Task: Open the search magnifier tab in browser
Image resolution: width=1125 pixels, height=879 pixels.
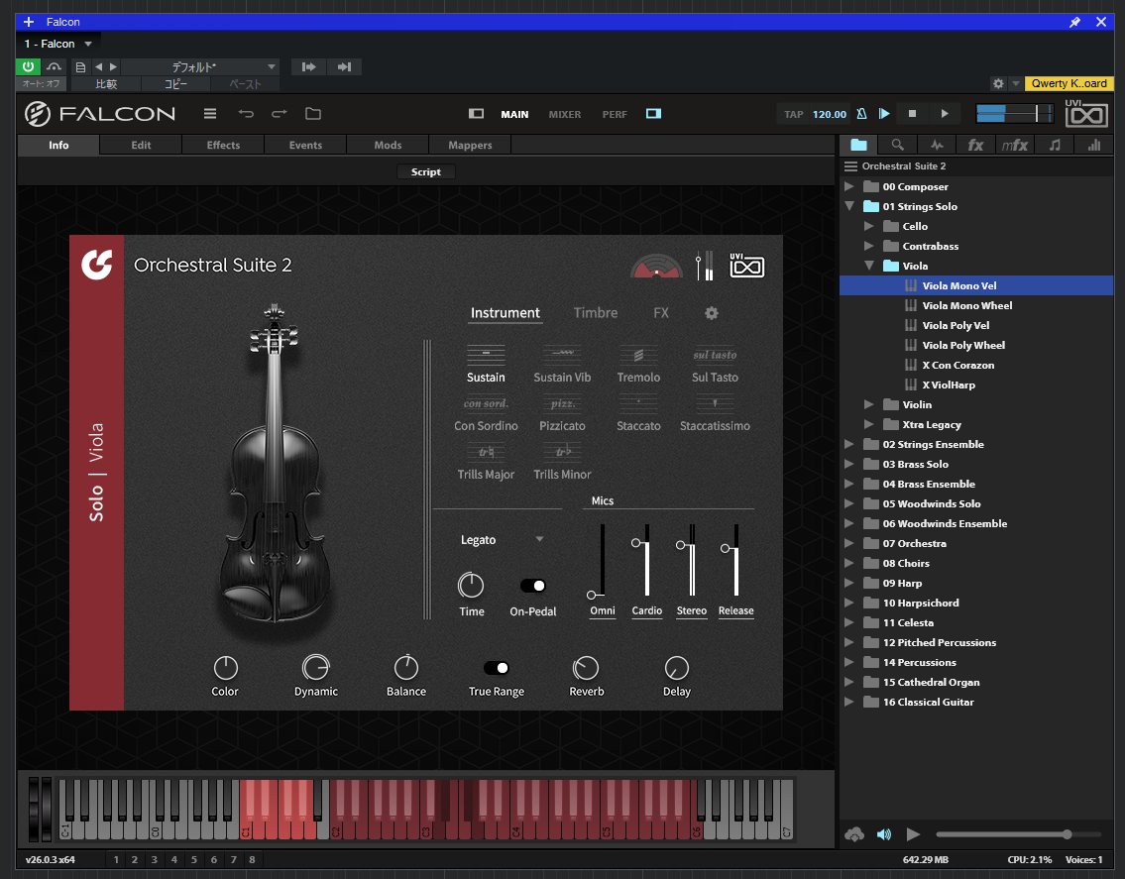Action: pyautogui.click(x=898, y=145)
